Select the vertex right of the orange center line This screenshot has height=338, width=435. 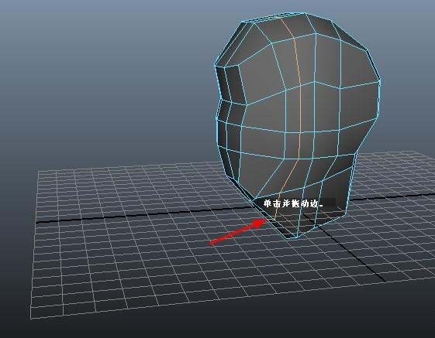[x=314, y=82]
